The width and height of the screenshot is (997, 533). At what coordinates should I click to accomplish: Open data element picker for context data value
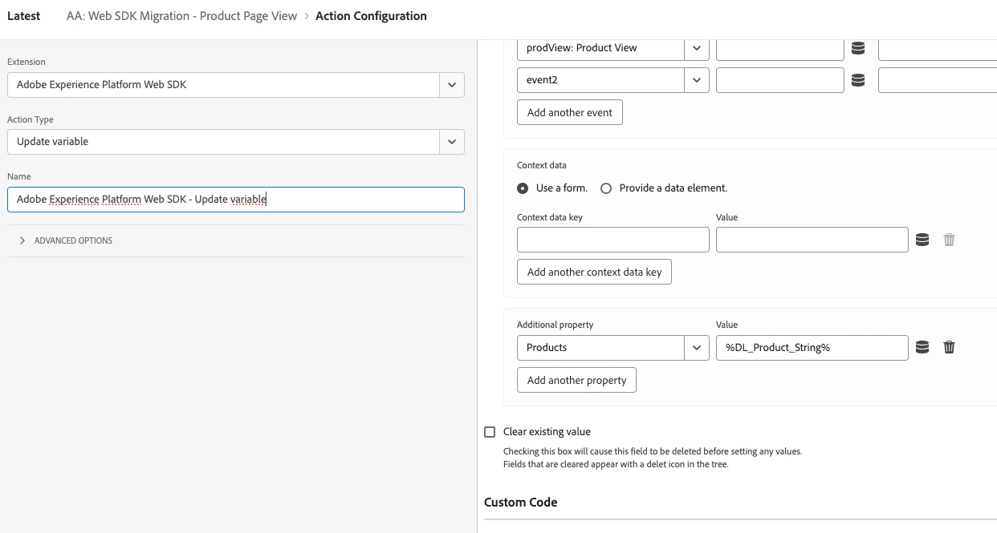click(922, 240)
